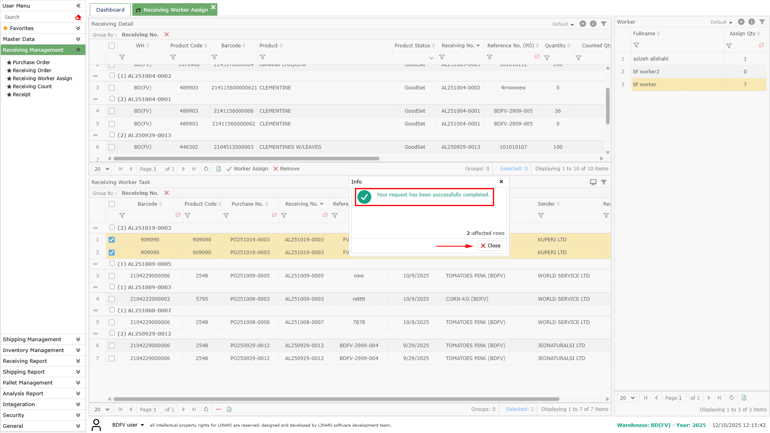Image resolution: width=770 pixels, height=433 pixels.
Task: Click the Worker Assign button
Action: click(247, 169)
